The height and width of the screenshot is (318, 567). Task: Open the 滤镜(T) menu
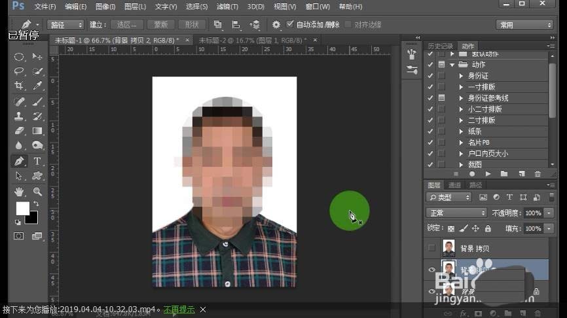pos(227,7)
